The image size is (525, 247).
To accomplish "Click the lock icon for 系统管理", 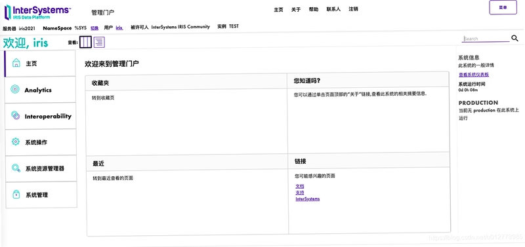I will [x=16, y=194].
